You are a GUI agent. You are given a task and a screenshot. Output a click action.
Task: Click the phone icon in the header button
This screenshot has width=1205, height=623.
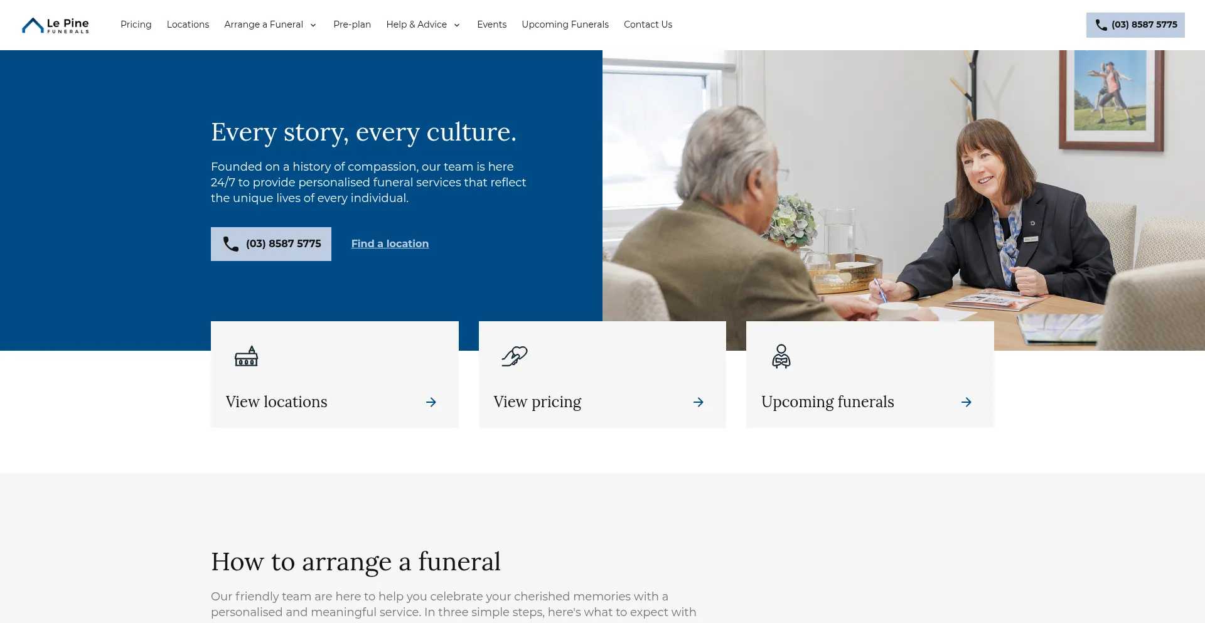(1101, 25)
